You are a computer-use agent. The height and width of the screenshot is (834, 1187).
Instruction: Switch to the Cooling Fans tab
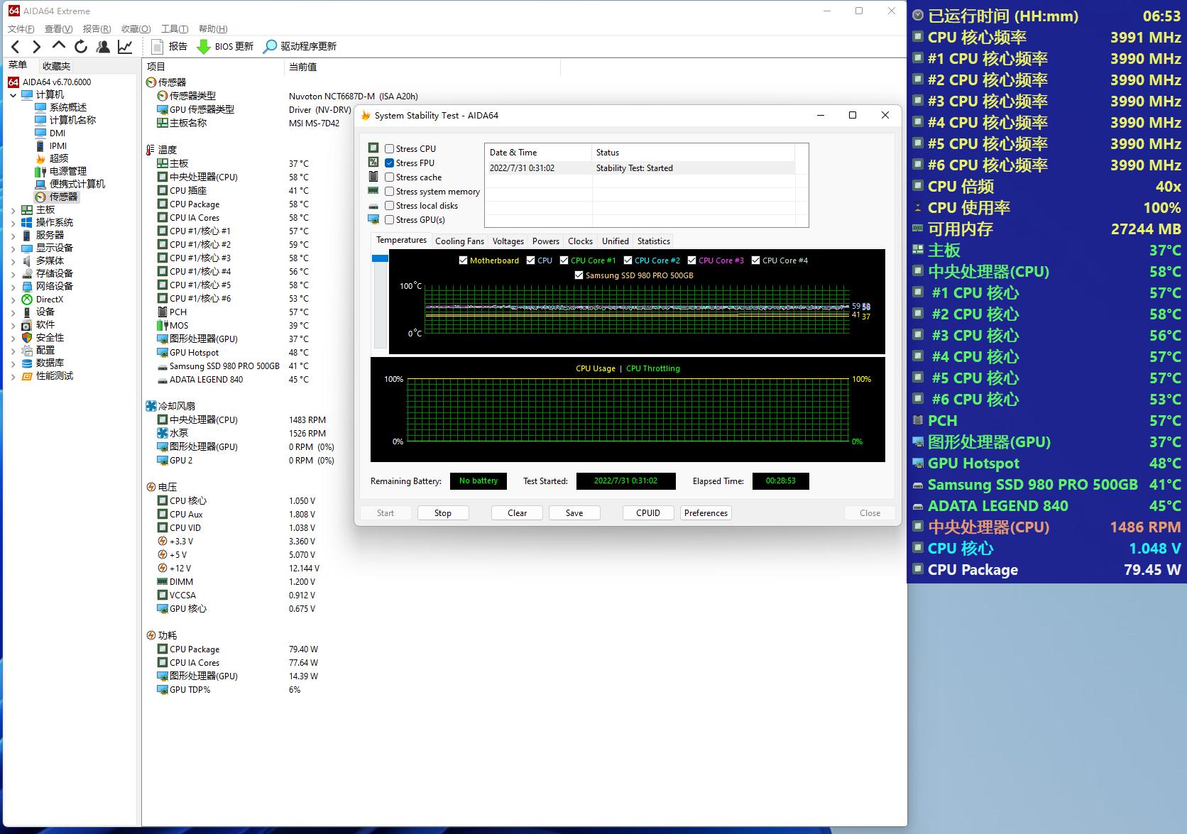pos(459,241)
